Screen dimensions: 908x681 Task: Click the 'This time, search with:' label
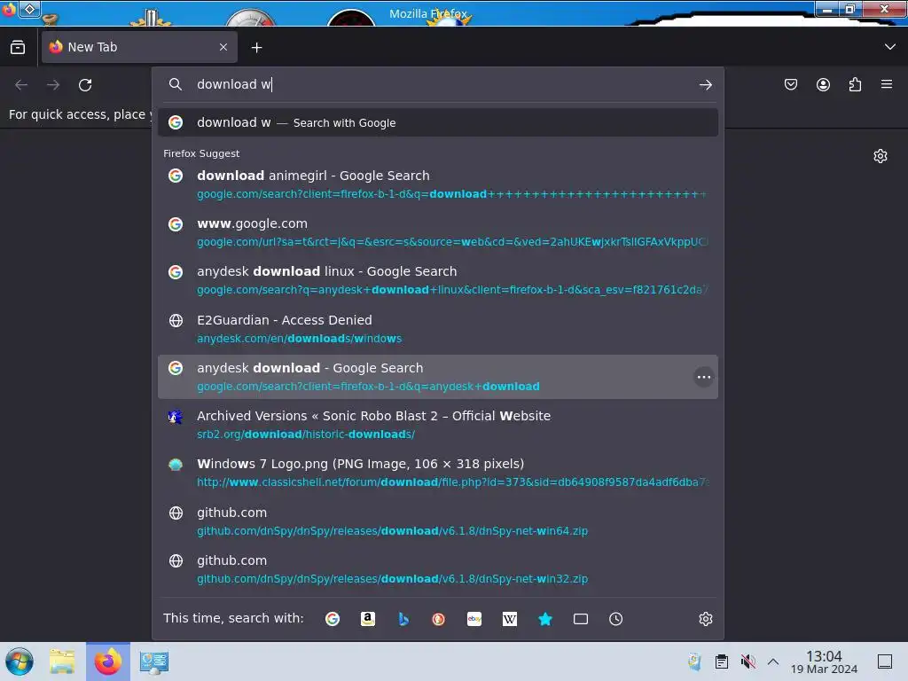[x=233, y=618]
